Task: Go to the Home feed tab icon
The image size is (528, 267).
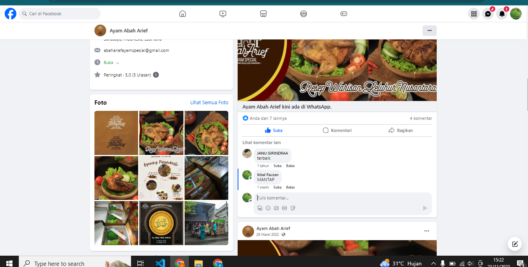Action: pyautogui.click(x=182, y=14)
